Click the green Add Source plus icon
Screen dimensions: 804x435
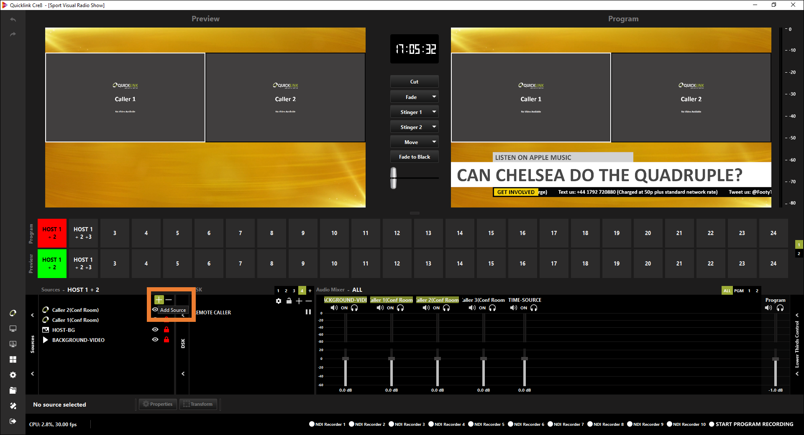pyautogui.click(x=159, y=300)
